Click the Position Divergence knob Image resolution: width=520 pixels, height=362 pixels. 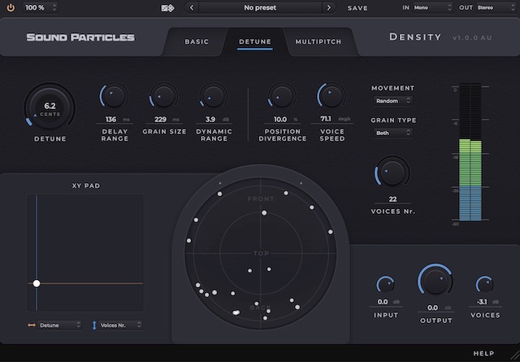tap(282, 97)
